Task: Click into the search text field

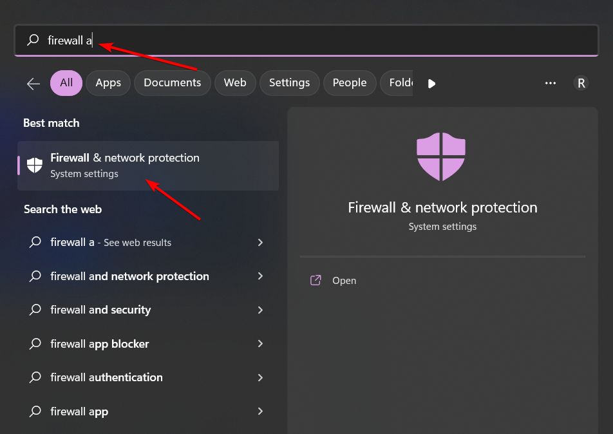Action: [306, 41]
